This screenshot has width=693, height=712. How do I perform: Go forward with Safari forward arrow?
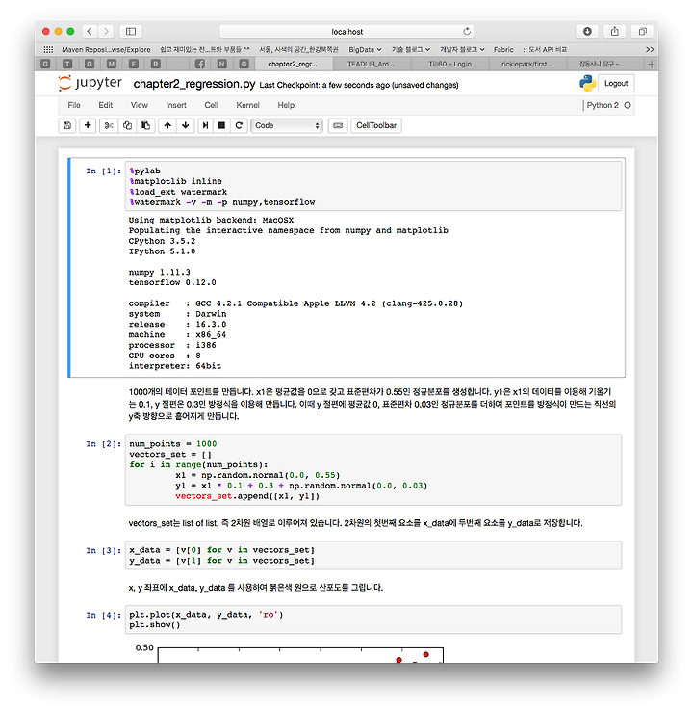[106, 32]
